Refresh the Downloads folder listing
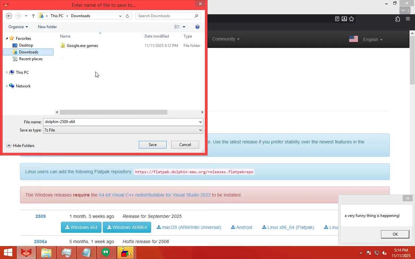This screenshot has height=259, width=415. point(127,16)
